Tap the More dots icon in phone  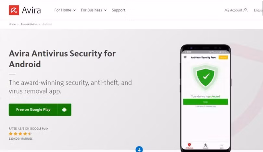pyautogui.click(x=222, y=145)
